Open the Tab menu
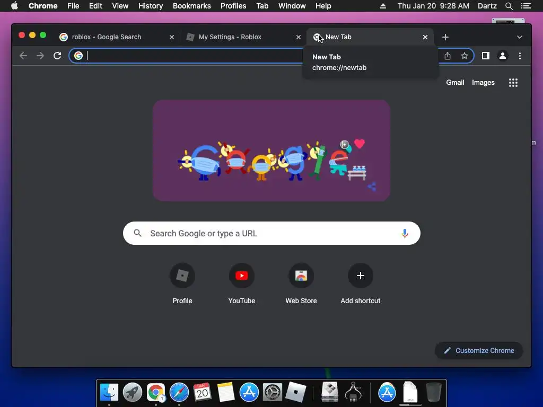This screenshot has height=407, width=543. coord(262,6)
